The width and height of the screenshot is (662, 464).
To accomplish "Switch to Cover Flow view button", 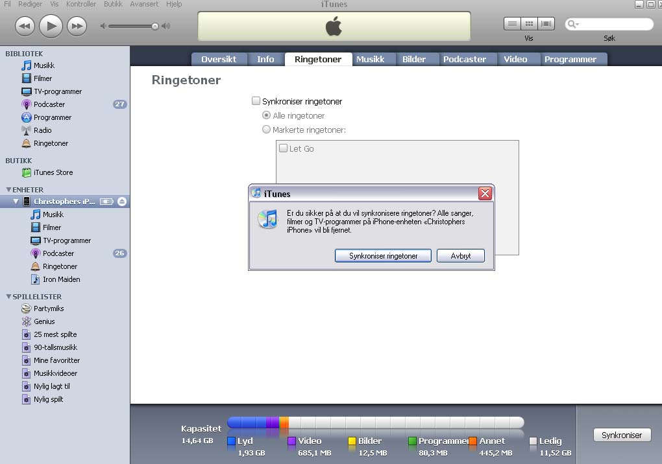I will [x=546, y=23].
